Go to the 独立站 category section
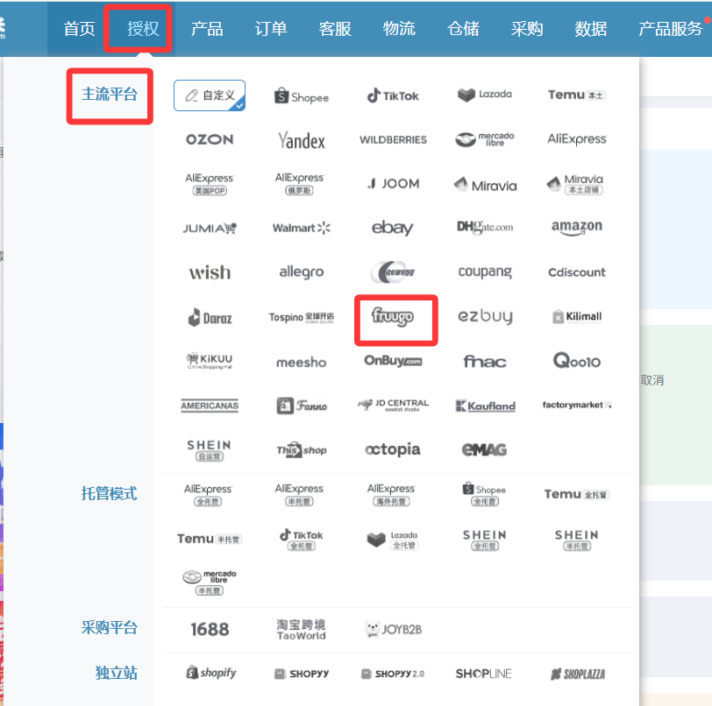Screen dimensions: 712x706 [x=116, y=674]
